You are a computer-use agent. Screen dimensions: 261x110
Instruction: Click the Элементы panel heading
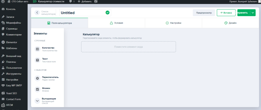click(x=40, y=34)
